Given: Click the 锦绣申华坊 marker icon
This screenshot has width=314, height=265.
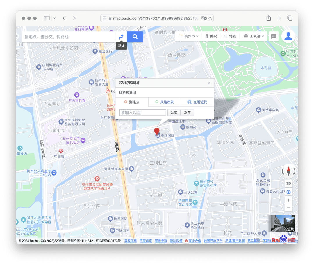Looking at the screenshot, I should tap(258, 110).
